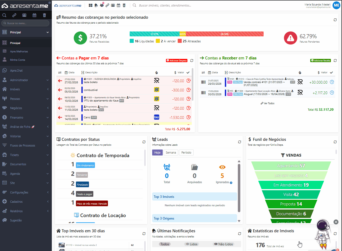The image size is (342, 251).
Task: Select the Período tab in Leads
Action: (x=186, y=152)
